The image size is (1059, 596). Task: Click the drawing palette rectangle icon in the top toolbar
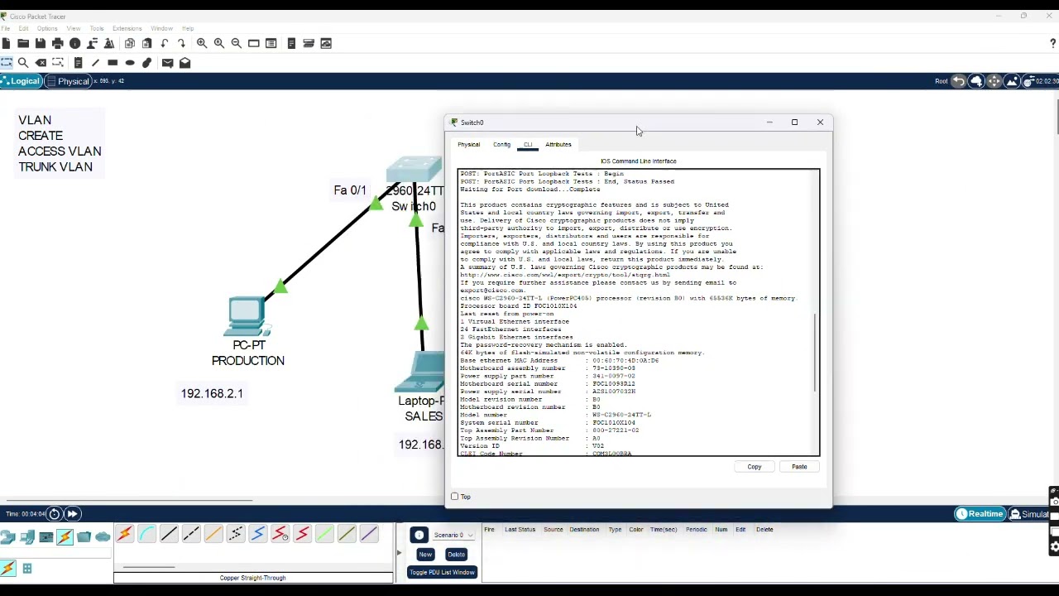(254, 43)
